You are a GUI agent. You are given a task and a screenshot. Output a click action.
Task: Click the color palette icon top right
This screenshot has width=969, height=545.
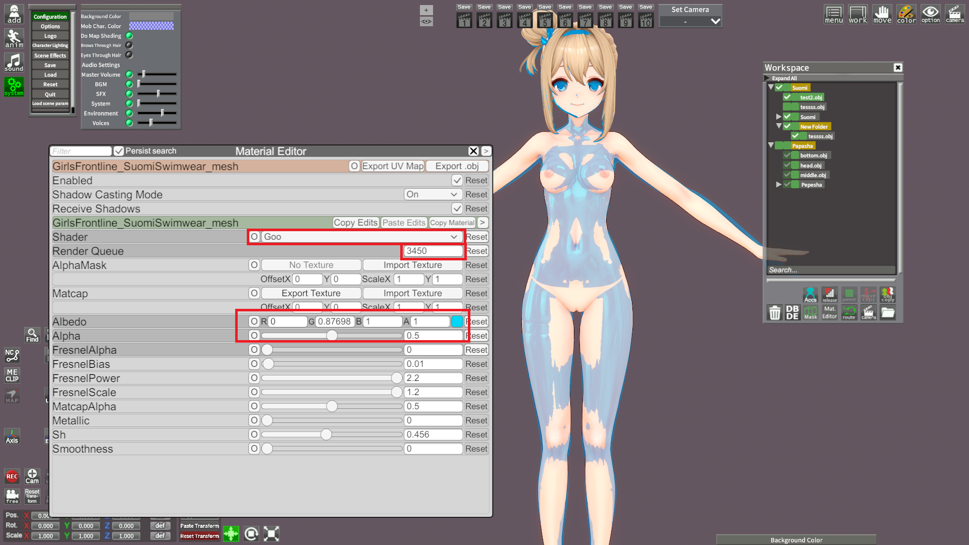point(906,14)
